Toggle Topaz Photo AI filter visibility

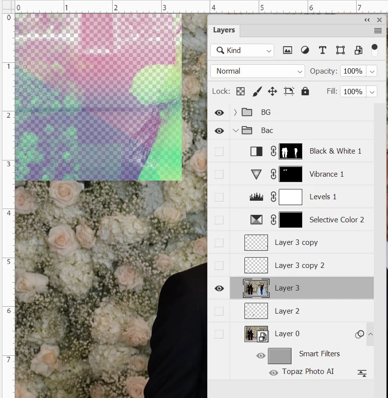click(273, 372)
